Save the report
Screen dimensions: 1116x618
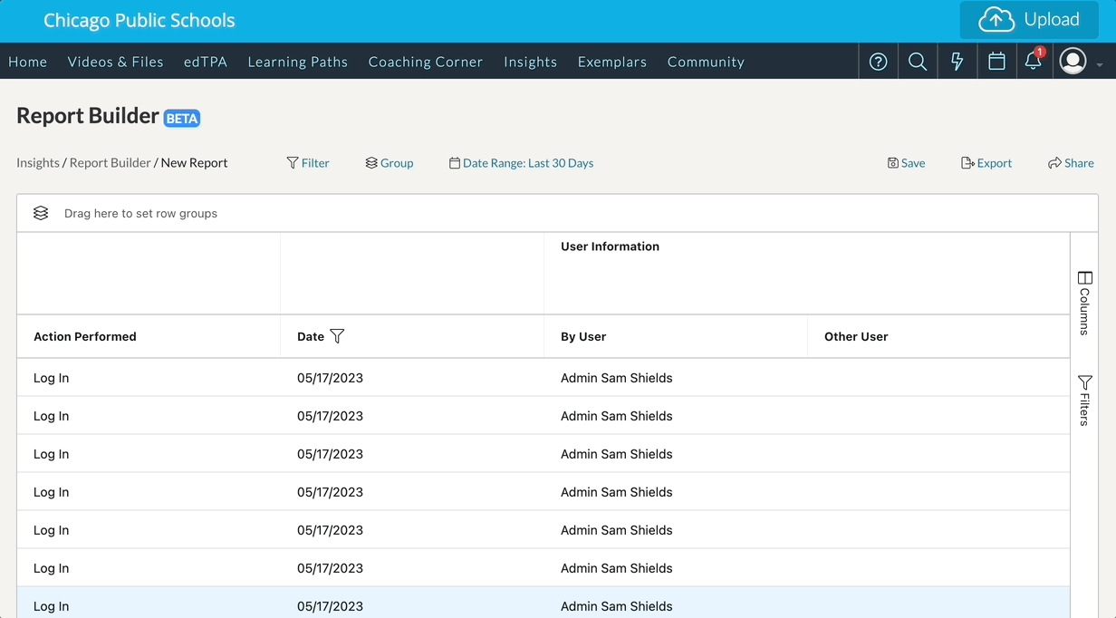click(x=906, y=163)
